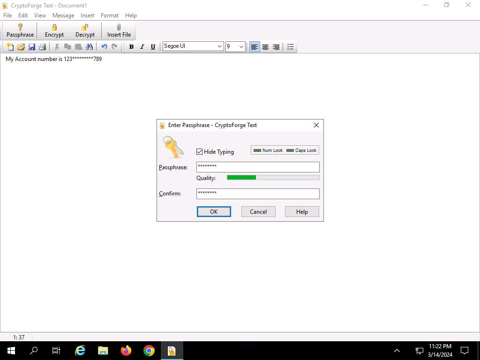
Task: Open the Message menu
Action: pos(63,15)
